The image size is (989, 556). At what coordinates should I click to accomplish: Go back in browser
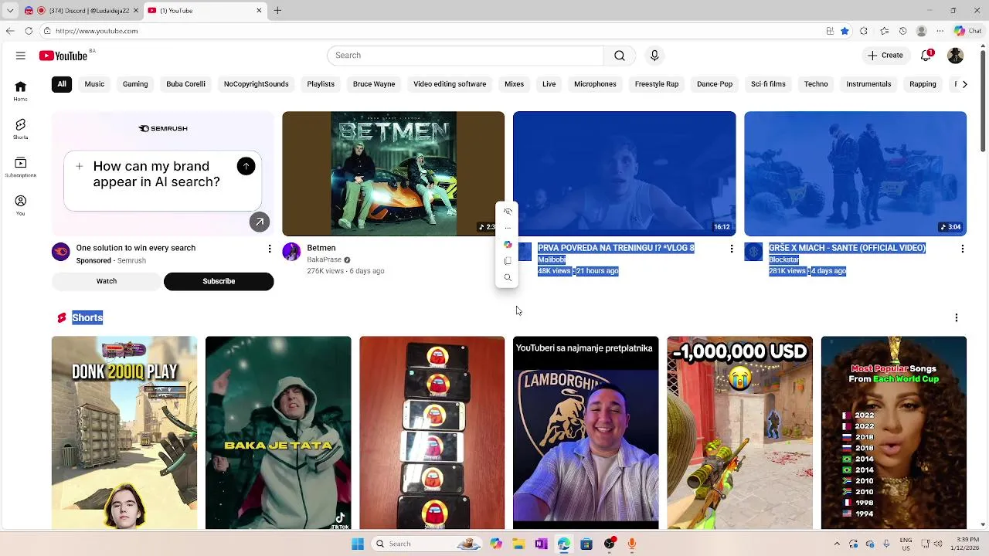tap(9, 31)
